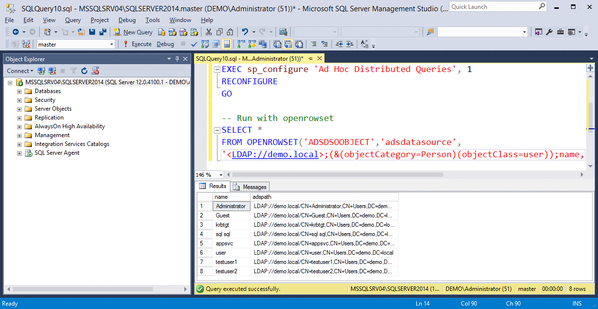Click Refresh icon in Object Explorer
This screenshot has height=309, width=598.
click(x=84, y=71)
